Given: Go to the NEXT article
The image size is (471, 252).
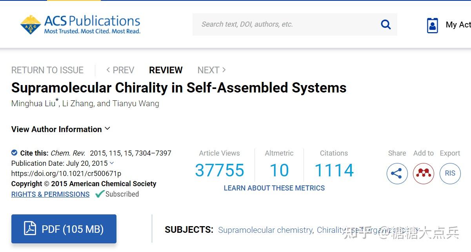Looking at the screenshot, I should [x=212, y=70].
